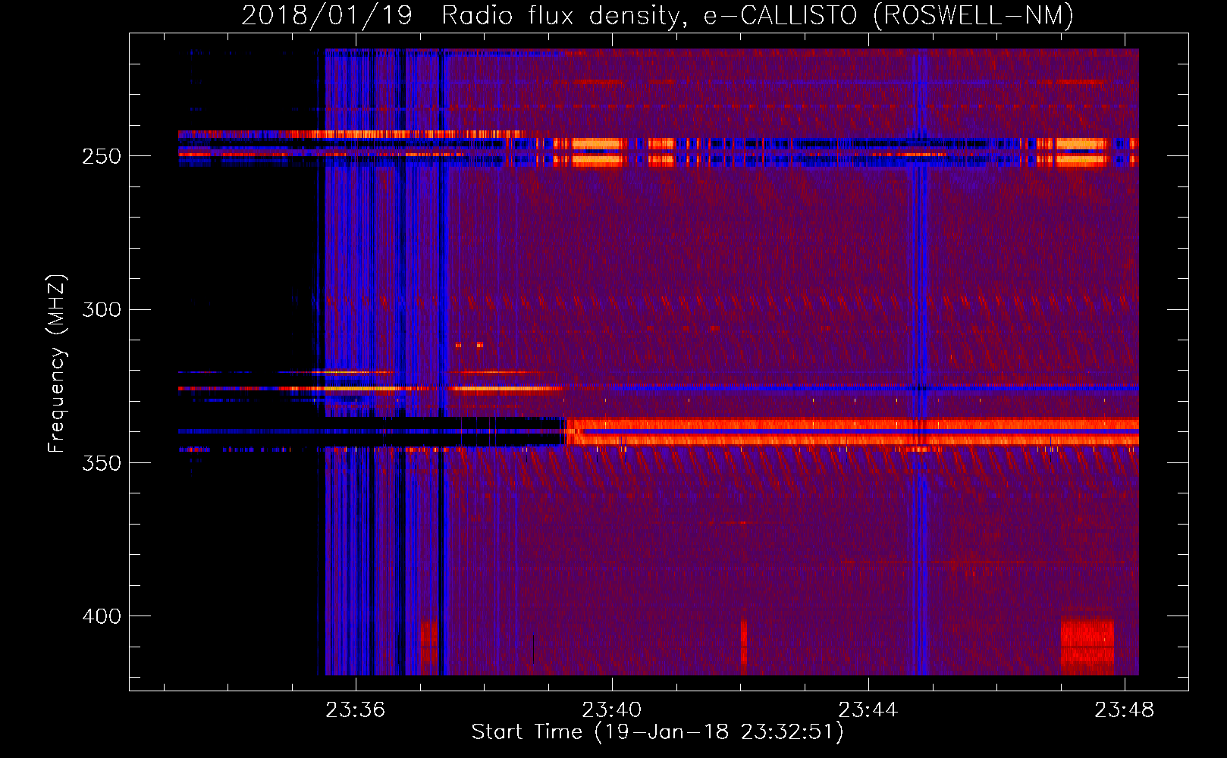Click the 23:40 time tick label

[x=612, y=710]
